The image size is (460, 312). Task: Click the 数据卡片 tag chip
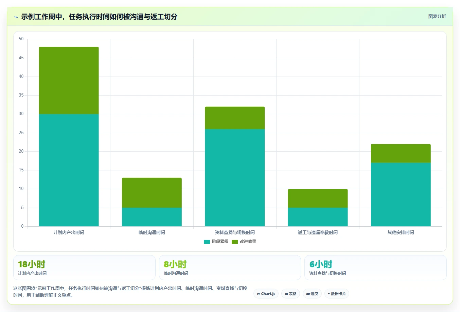click(337, 294)
